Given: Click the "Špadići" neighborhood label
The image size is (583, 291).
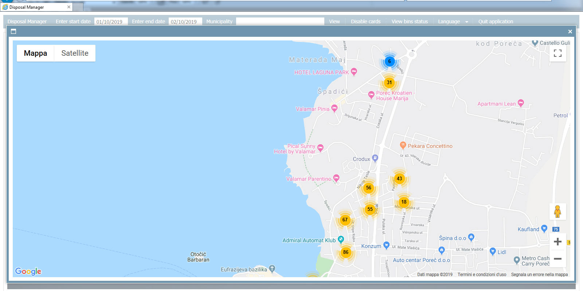Looking at the screenshot, I should pyautogui.click(x=333, y=91).
